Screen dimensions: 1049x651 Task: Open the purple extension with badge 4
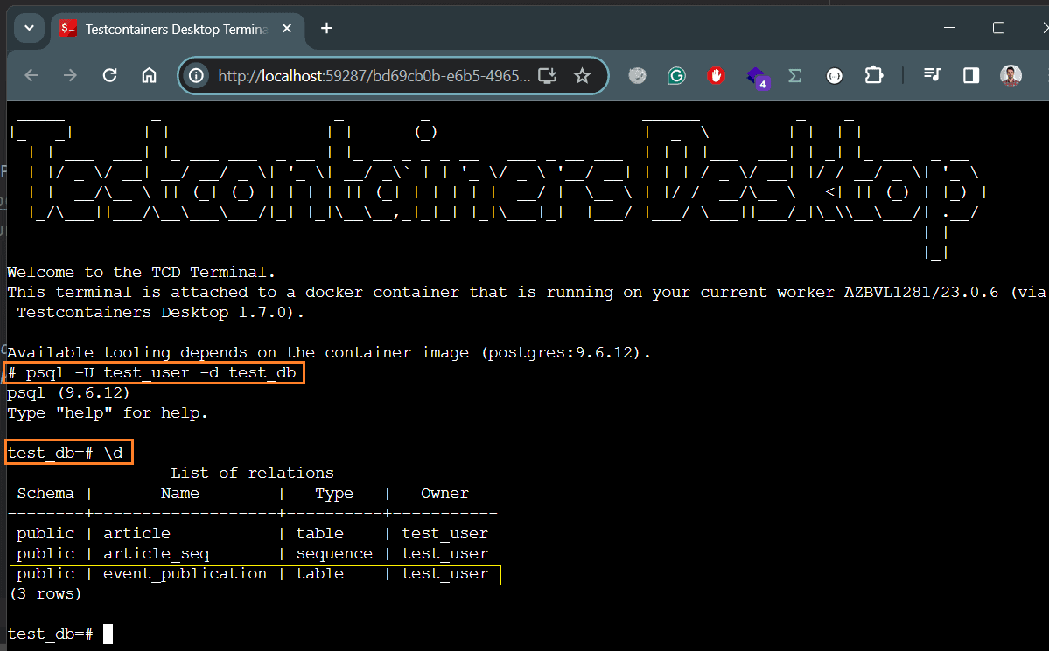(x=756, y=77)
